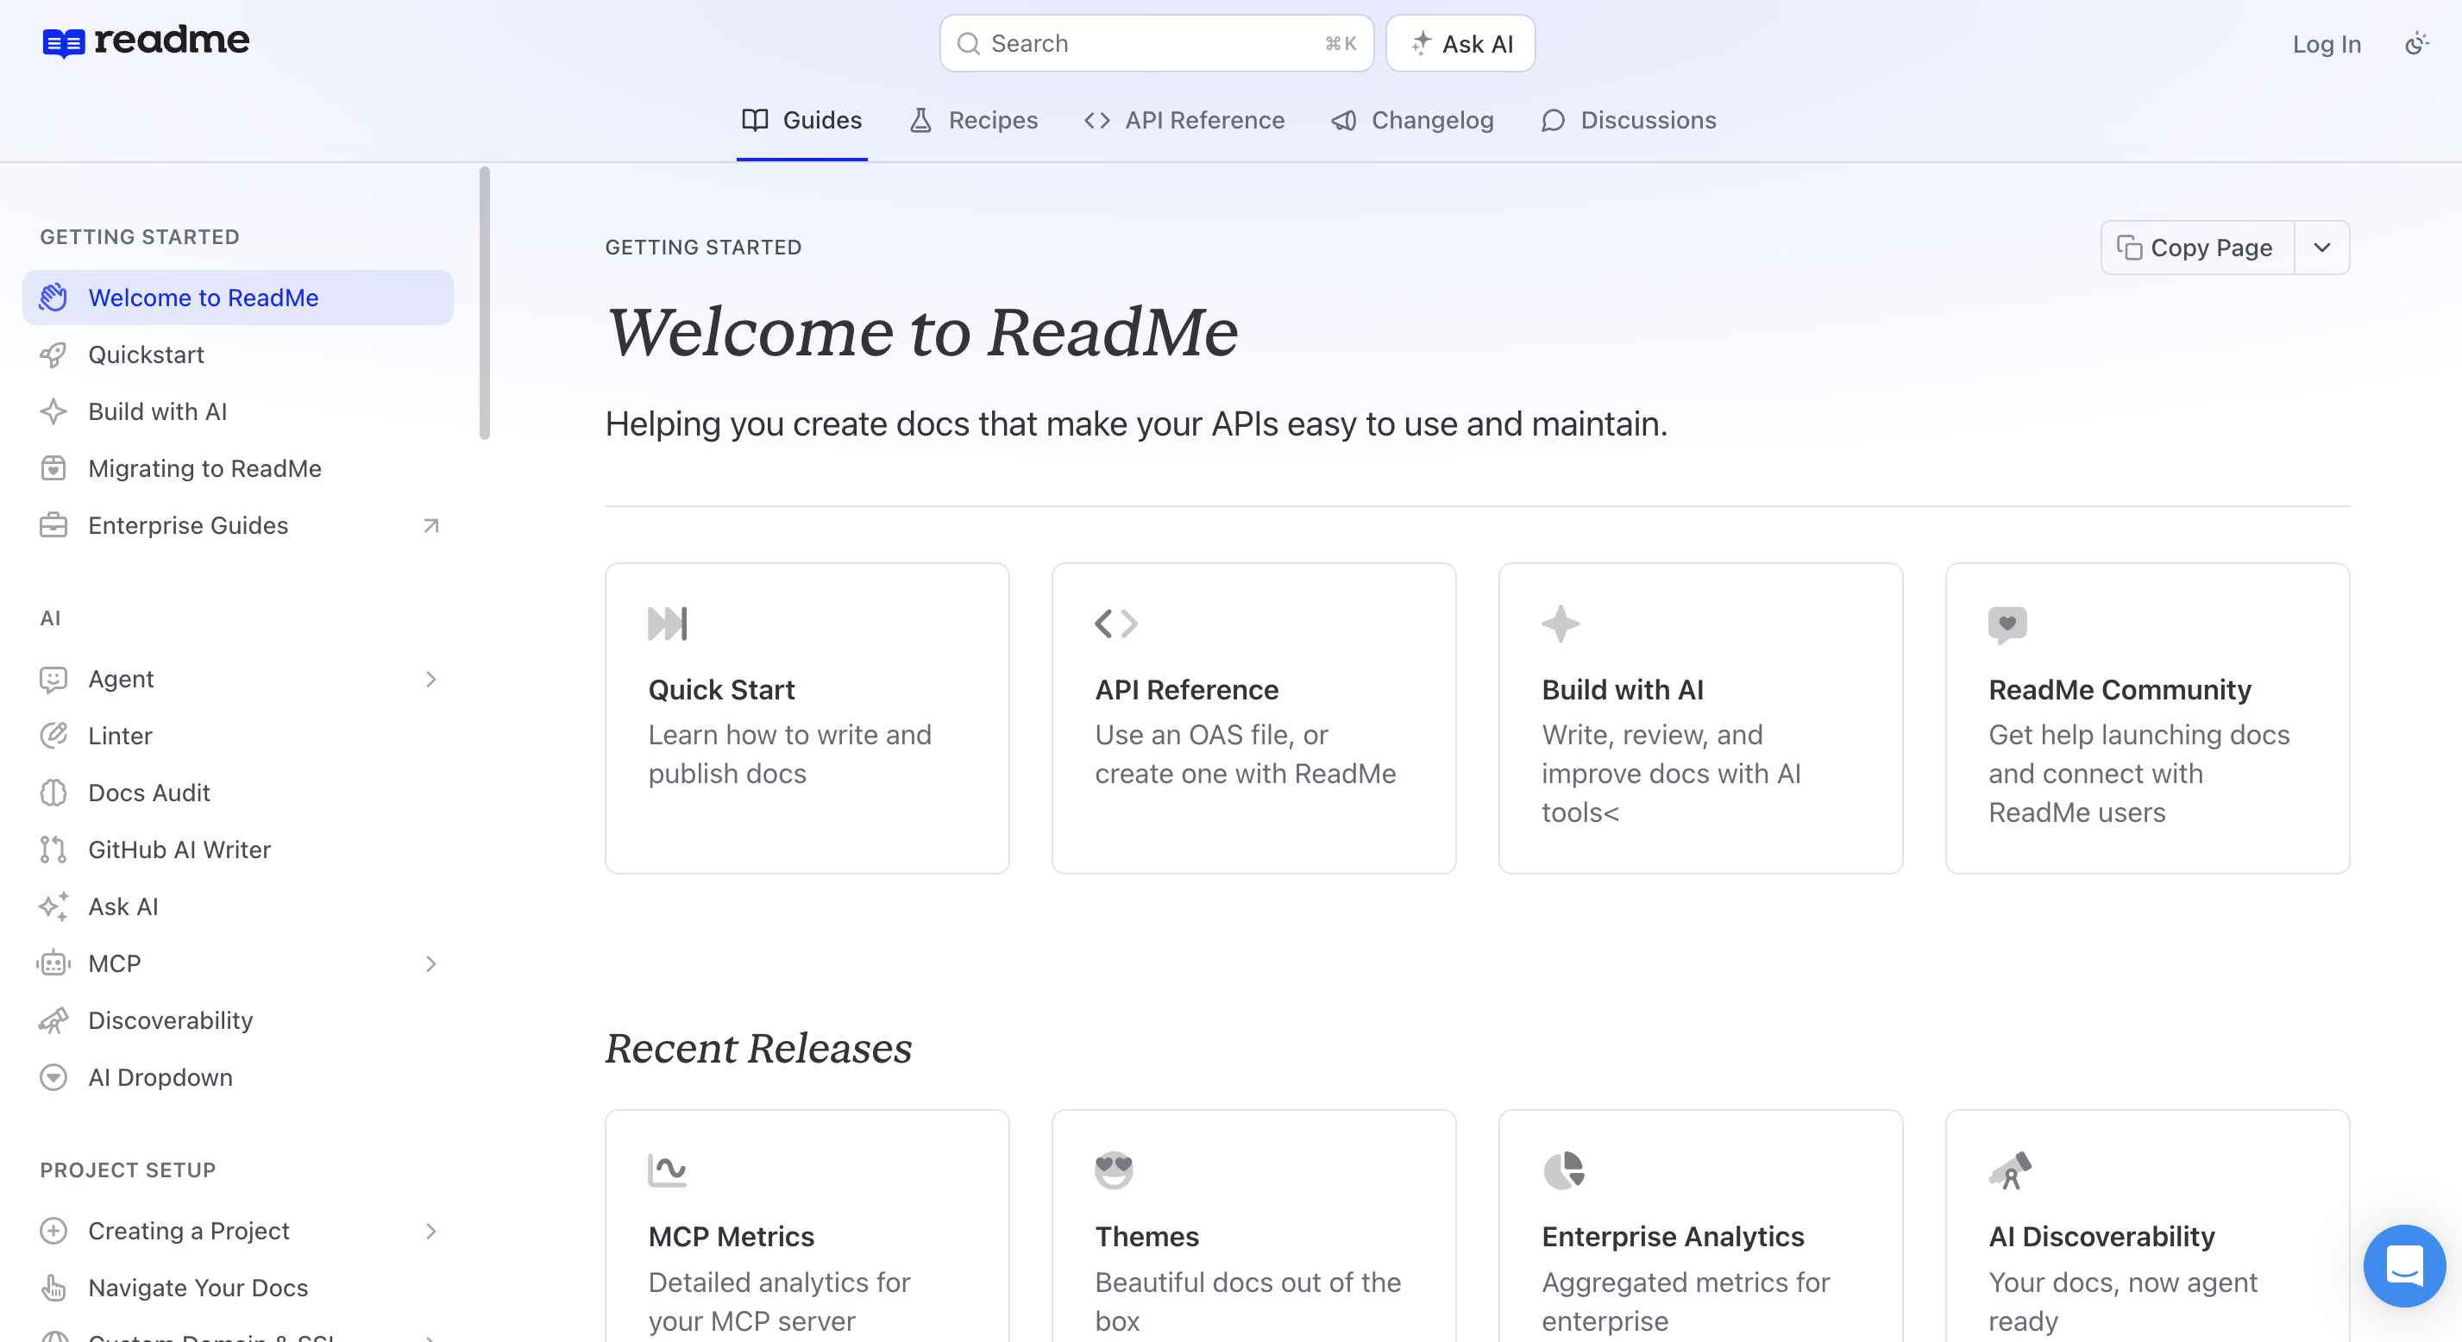This screenshot has height=1342, width=2462.
Task: Open the Copy Page dropdown arrow
Action: click(x=2321, y=248)
